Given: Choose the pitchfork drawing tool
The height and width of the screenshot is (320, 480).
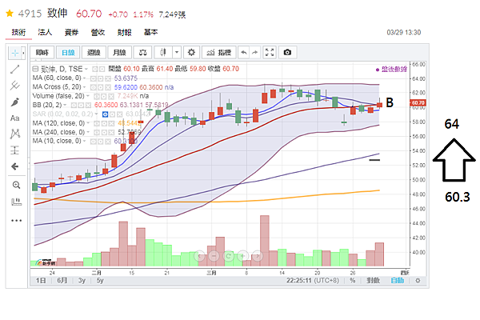Looking at the screenshot, I should point(15,86).
